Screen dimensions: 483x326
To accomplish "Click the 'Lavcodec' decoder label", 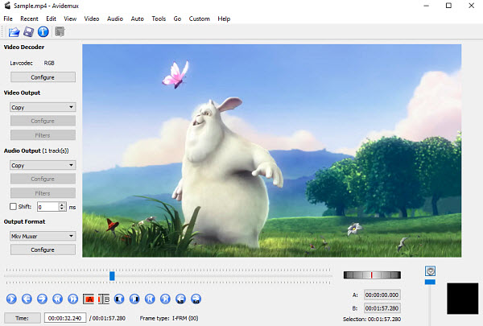I will coord(21,63).
